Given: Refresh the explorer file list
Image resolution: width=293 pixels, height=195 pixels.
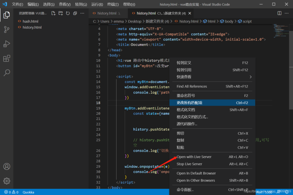Looking at the screenshot, I should [68, 13].
